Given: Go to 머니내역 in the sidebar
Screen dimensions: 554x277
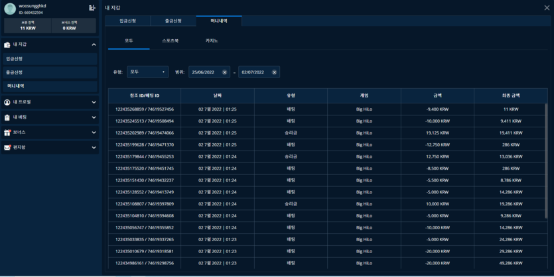Looking at the screenshot, I should [x=50, y=86].
